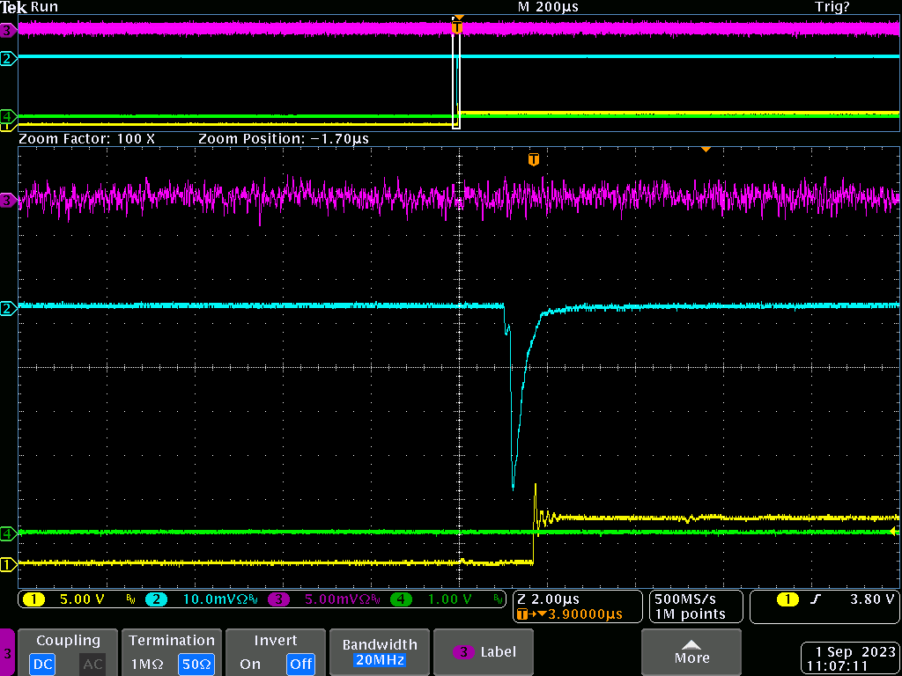
Task: Turn Invert On
Action: 249,664
